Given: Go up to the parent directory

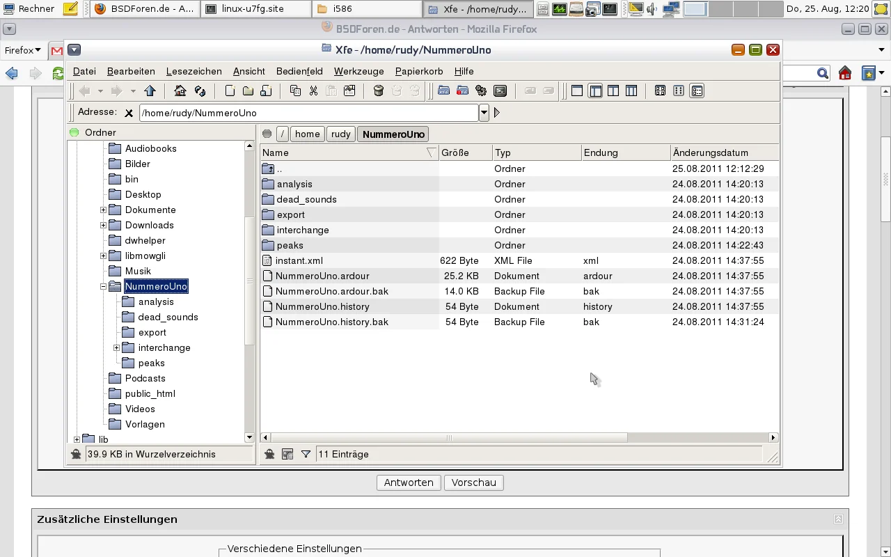Looking at the screenshot, I should [x=150, y=91].
